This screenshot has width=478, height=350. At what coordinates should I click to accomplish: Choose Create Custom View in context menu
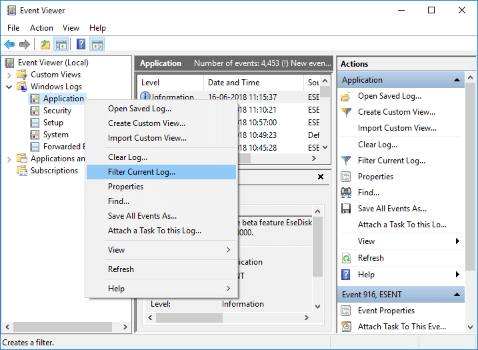[x=161, y=123]
